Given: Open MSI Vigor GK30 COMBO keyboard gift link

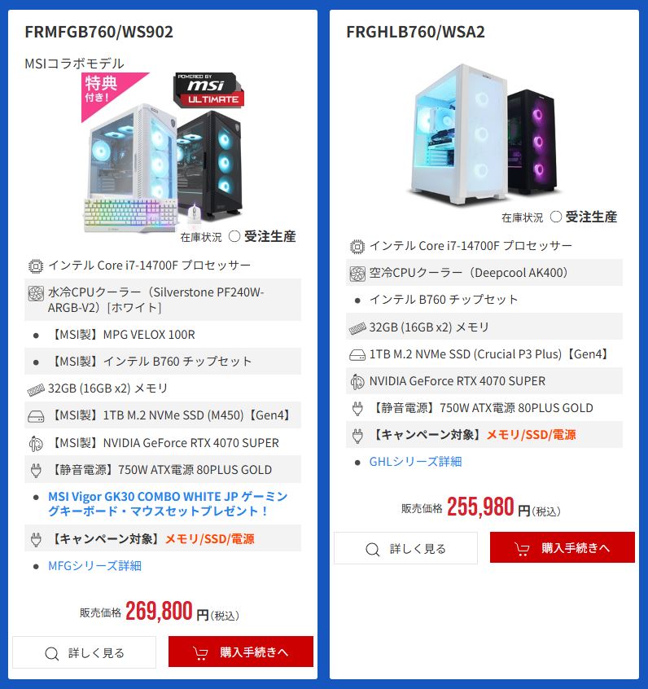Looking at the screenshot, I should point(168,503).
